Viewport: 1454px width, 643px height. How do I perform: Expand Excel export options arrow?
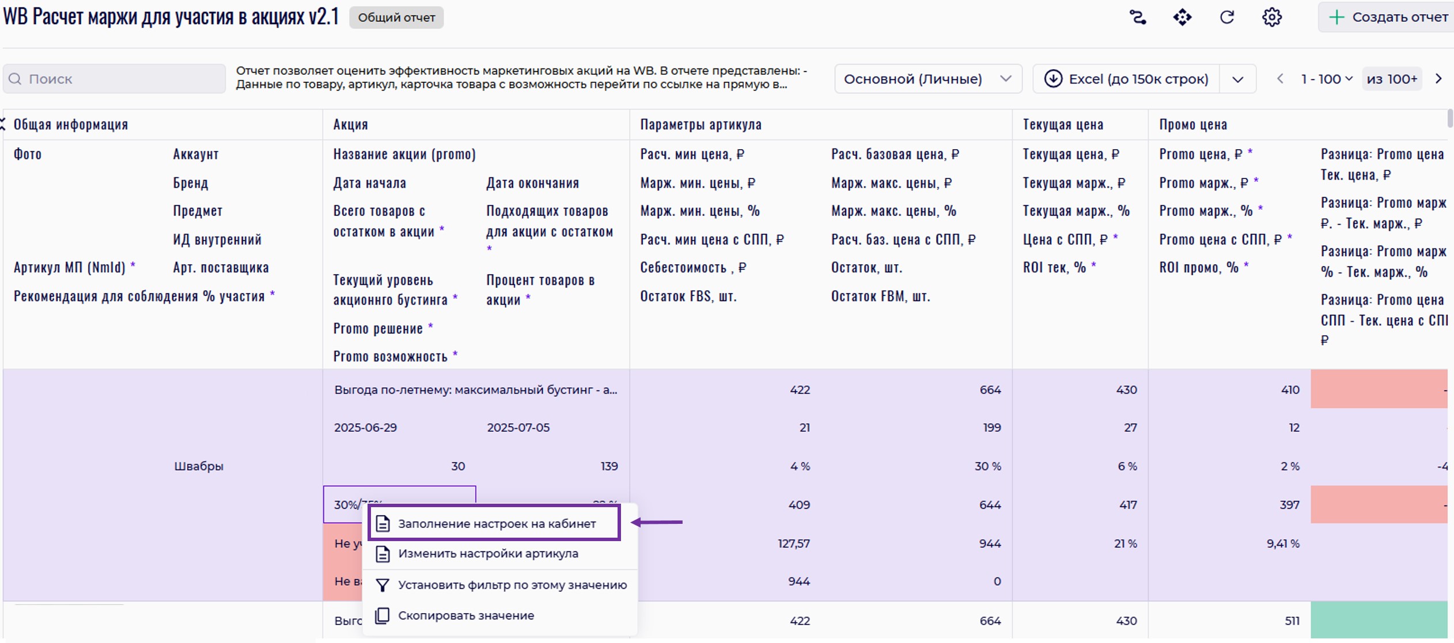1238,79
